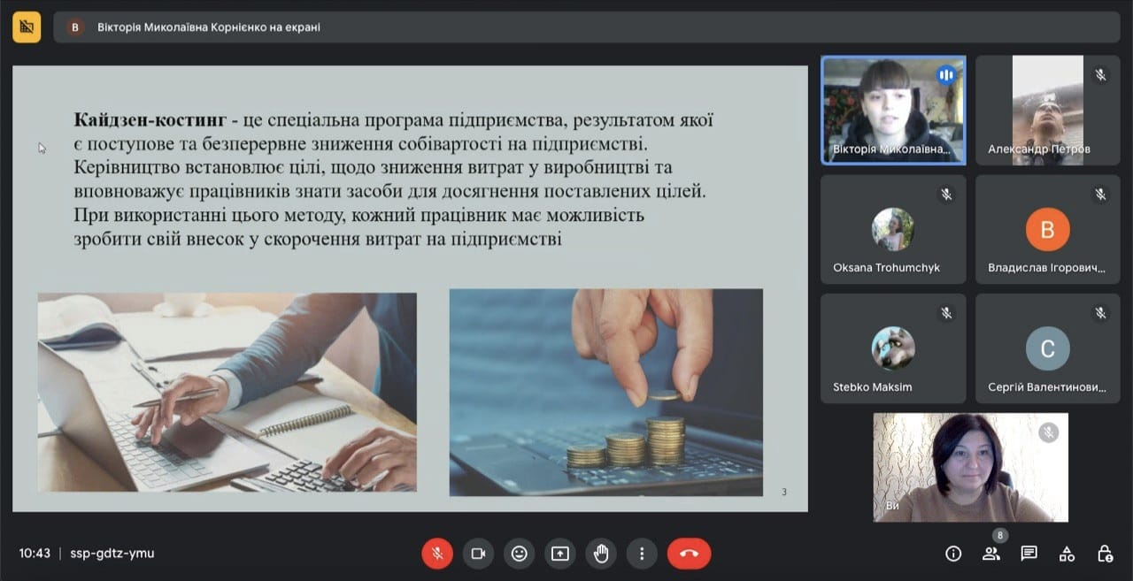Select Александр Петров video tile
This screenshot has width=1133, height=581.
[x=1048, y=110]
